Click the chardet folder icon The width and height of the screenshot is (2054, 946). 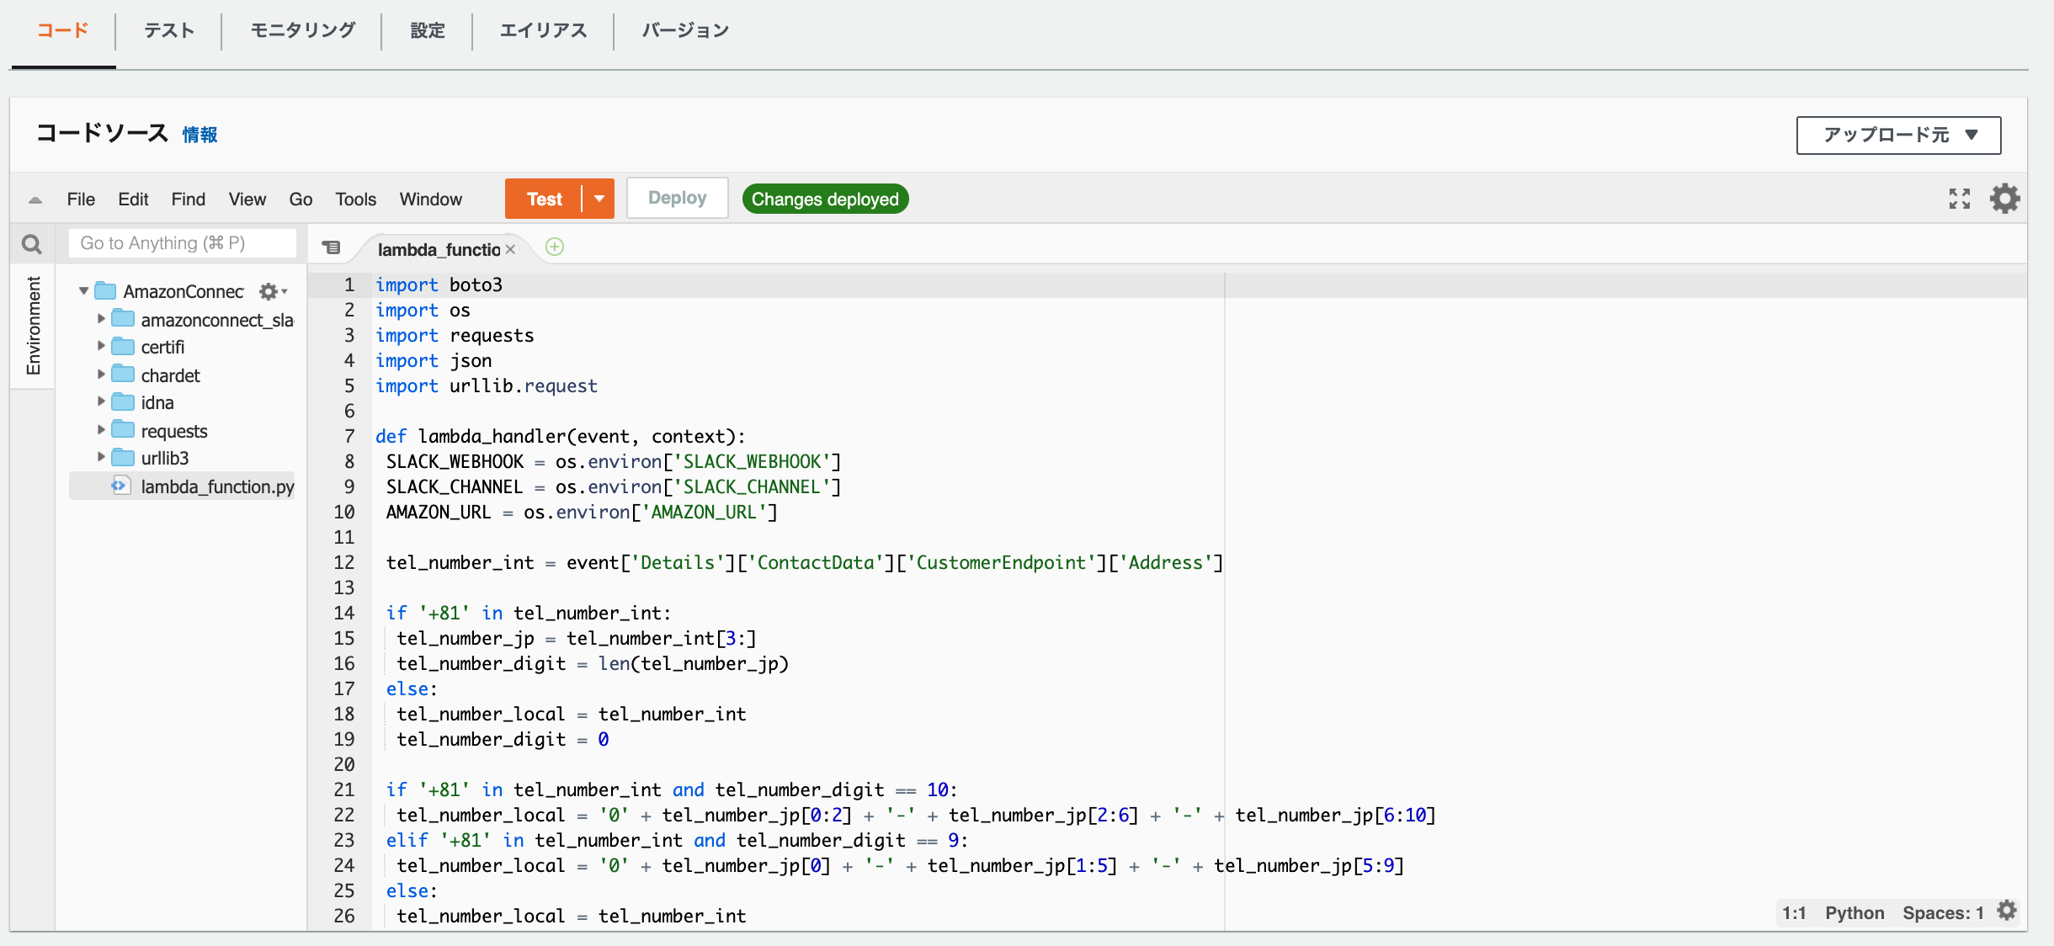point(123,374)
